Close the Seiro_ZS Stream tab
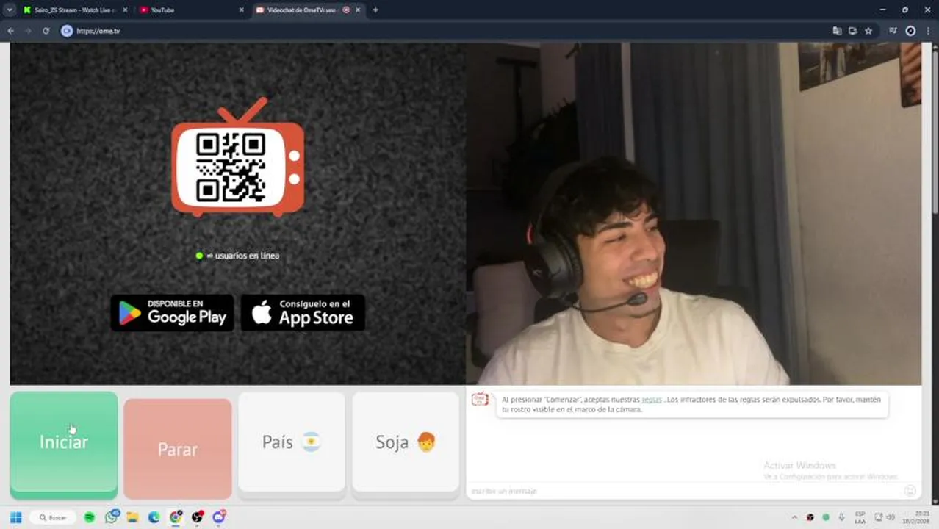The height and width of the screenshot is (529, 939). [x=124, y=10]
